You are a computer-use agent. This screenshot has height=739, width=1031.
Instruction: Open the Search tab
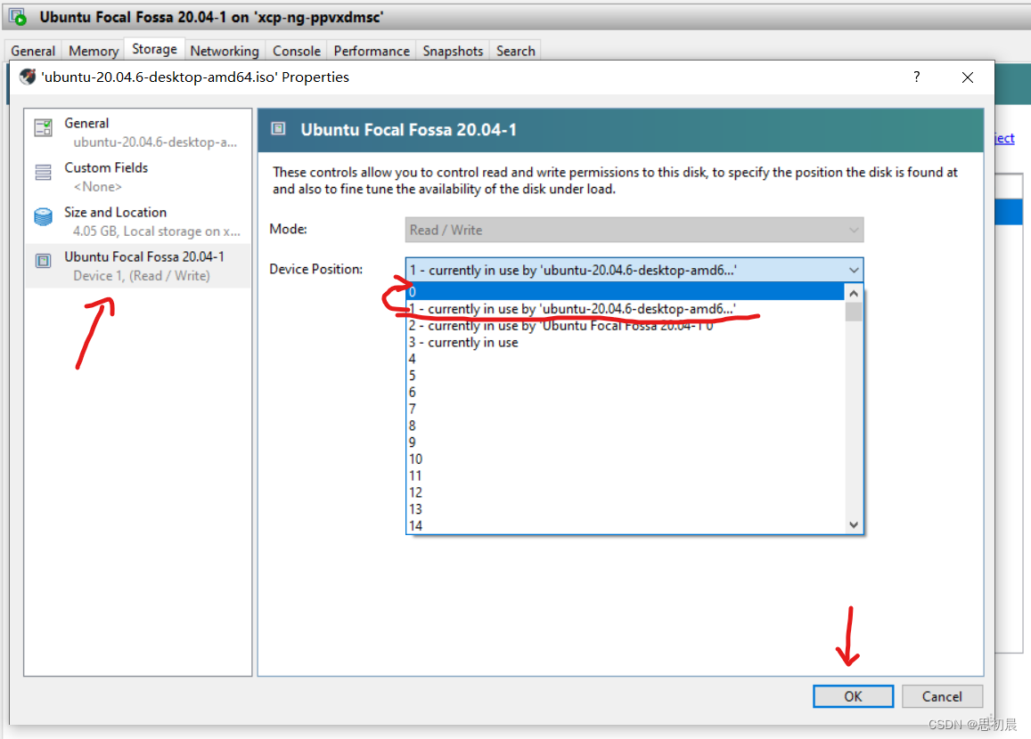[515, 51]
